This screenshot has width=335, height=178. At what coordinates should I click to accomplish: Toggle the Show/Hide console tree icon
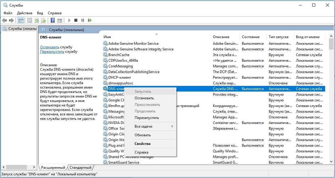click(21, 20)
